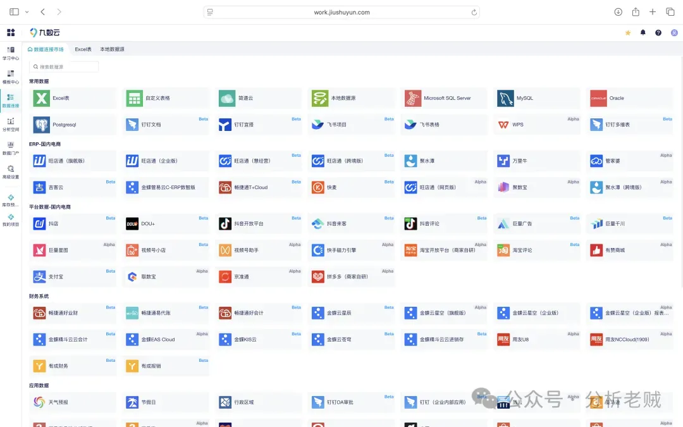This screenshot has width=683, height=427.
Task: Click the page vertical scrollbar
Action: [x=680, y=172]
